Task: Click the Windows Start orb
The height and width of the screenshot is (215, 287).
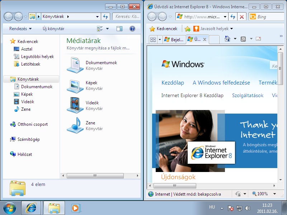Action: point(10,208)
